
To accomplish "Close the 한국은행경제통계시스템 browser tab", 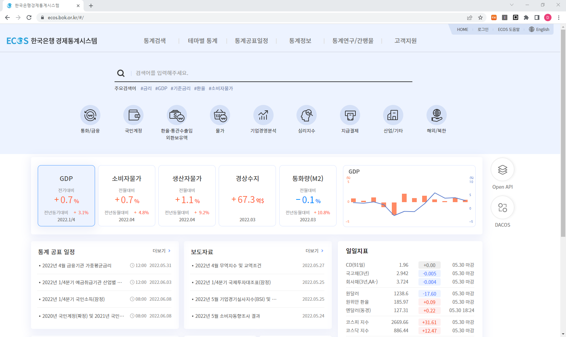I will tap(78, 6).
